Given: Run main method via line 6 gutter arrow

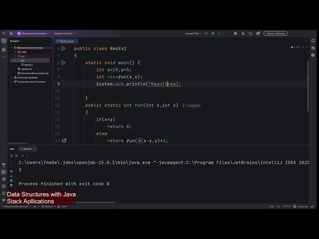Looking at the screenshot, I should [64, 63].
